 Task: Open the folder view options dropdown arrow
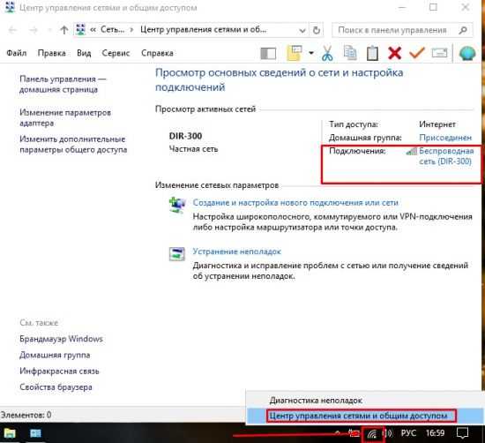(x=311, y=53)
